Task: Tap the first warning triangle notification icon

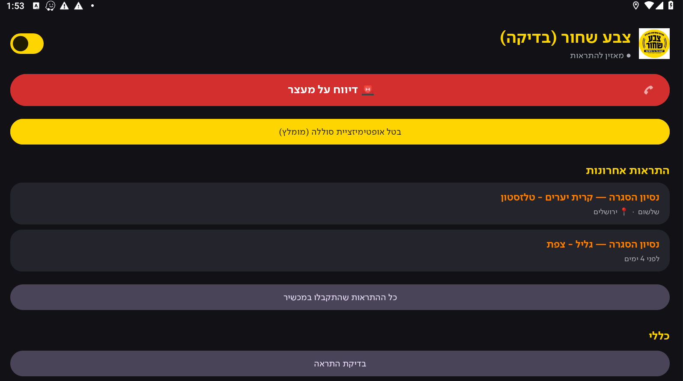Action: point(64,6)
